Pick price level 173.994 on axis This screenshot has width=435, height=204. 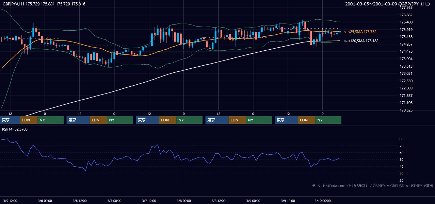[406, 59]
